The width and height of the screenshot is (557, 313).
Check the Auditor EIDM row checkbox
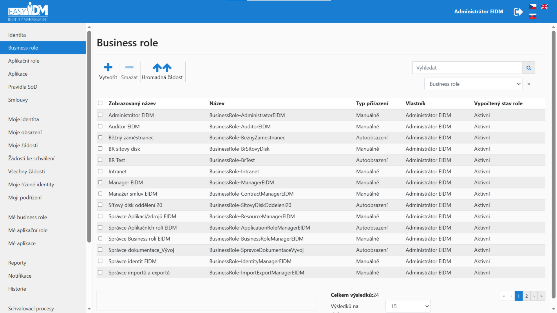coord(100,126)
